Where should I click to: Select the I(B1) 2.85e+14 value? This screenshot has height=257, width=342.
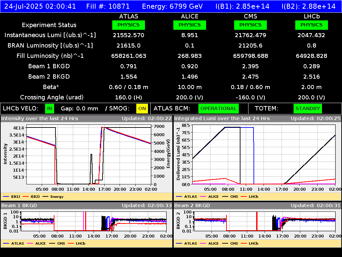click(242, 6)
